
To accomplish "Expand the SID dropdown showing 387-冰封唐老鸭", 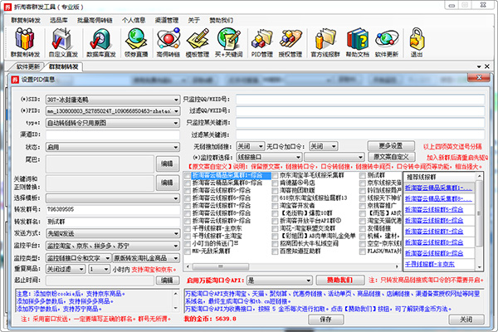I will click(x=177, y=99).
